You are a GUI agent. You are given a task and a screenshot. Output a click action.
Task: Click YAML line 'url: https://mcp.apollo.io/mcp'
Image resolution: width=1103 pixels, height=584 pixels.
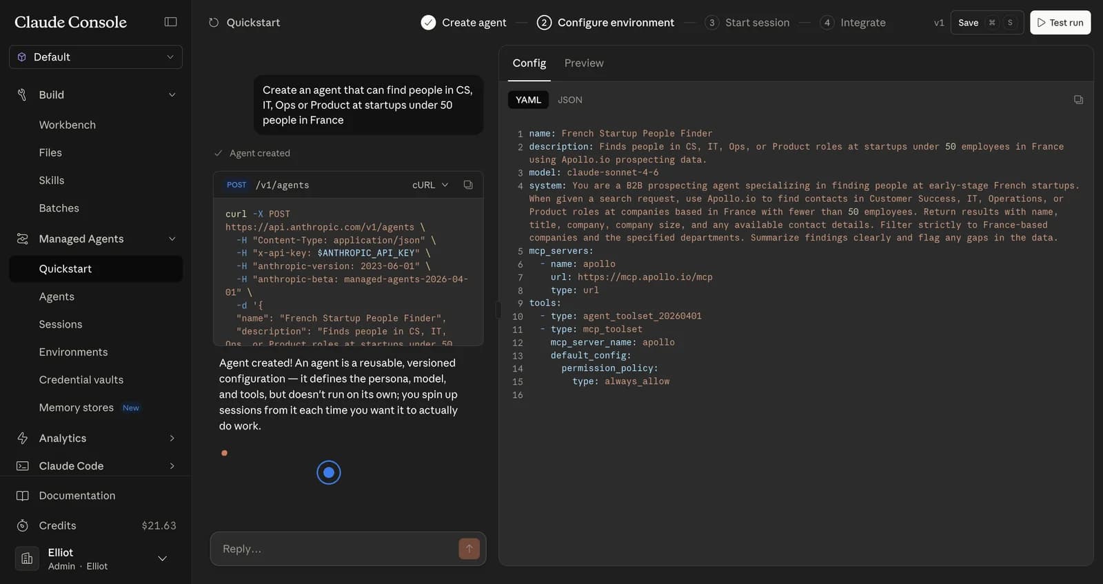[x=631, y=277]
